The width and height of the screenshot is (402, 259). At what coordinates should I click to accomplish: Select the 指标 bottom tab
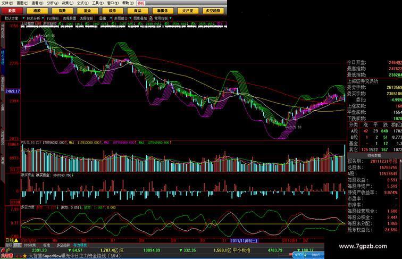(9, 245)
